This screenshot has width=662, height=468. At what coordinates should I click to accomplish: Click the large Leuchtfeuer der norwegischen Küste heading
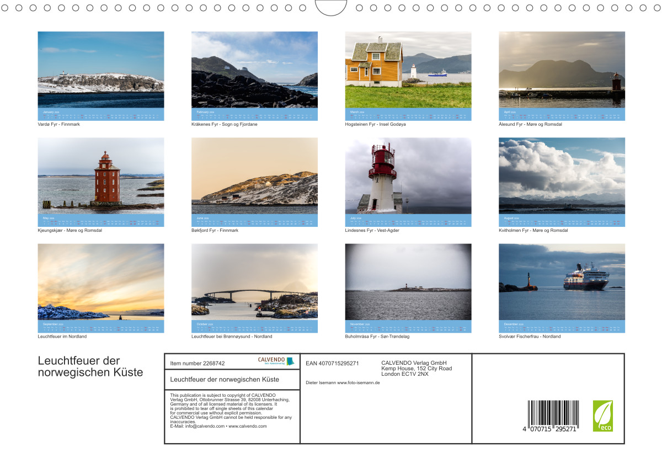point(90,366)
